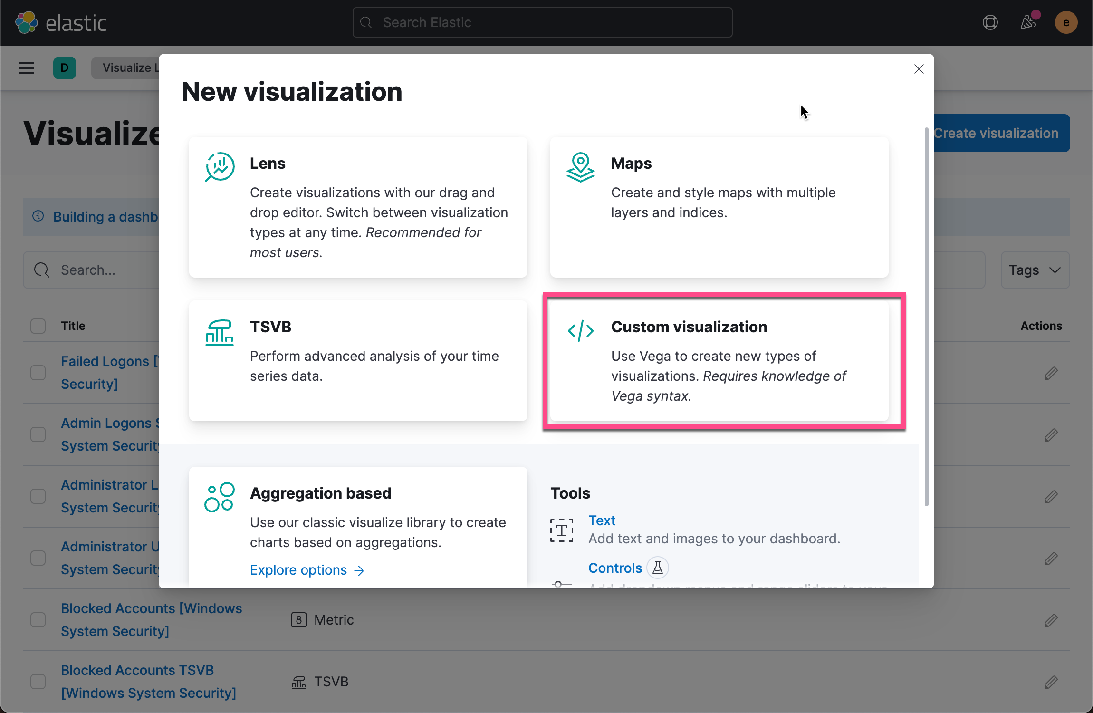Click the Lens drag-and-drop editor icon

point(219,167)
